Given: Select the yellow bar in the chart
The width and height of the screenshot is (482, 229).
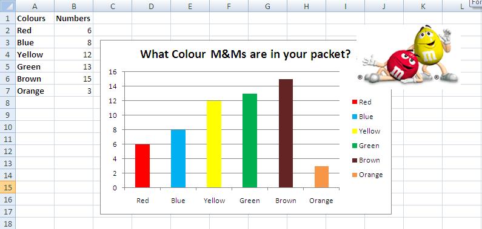Looking at the screenshot, I should click(214, 144).
